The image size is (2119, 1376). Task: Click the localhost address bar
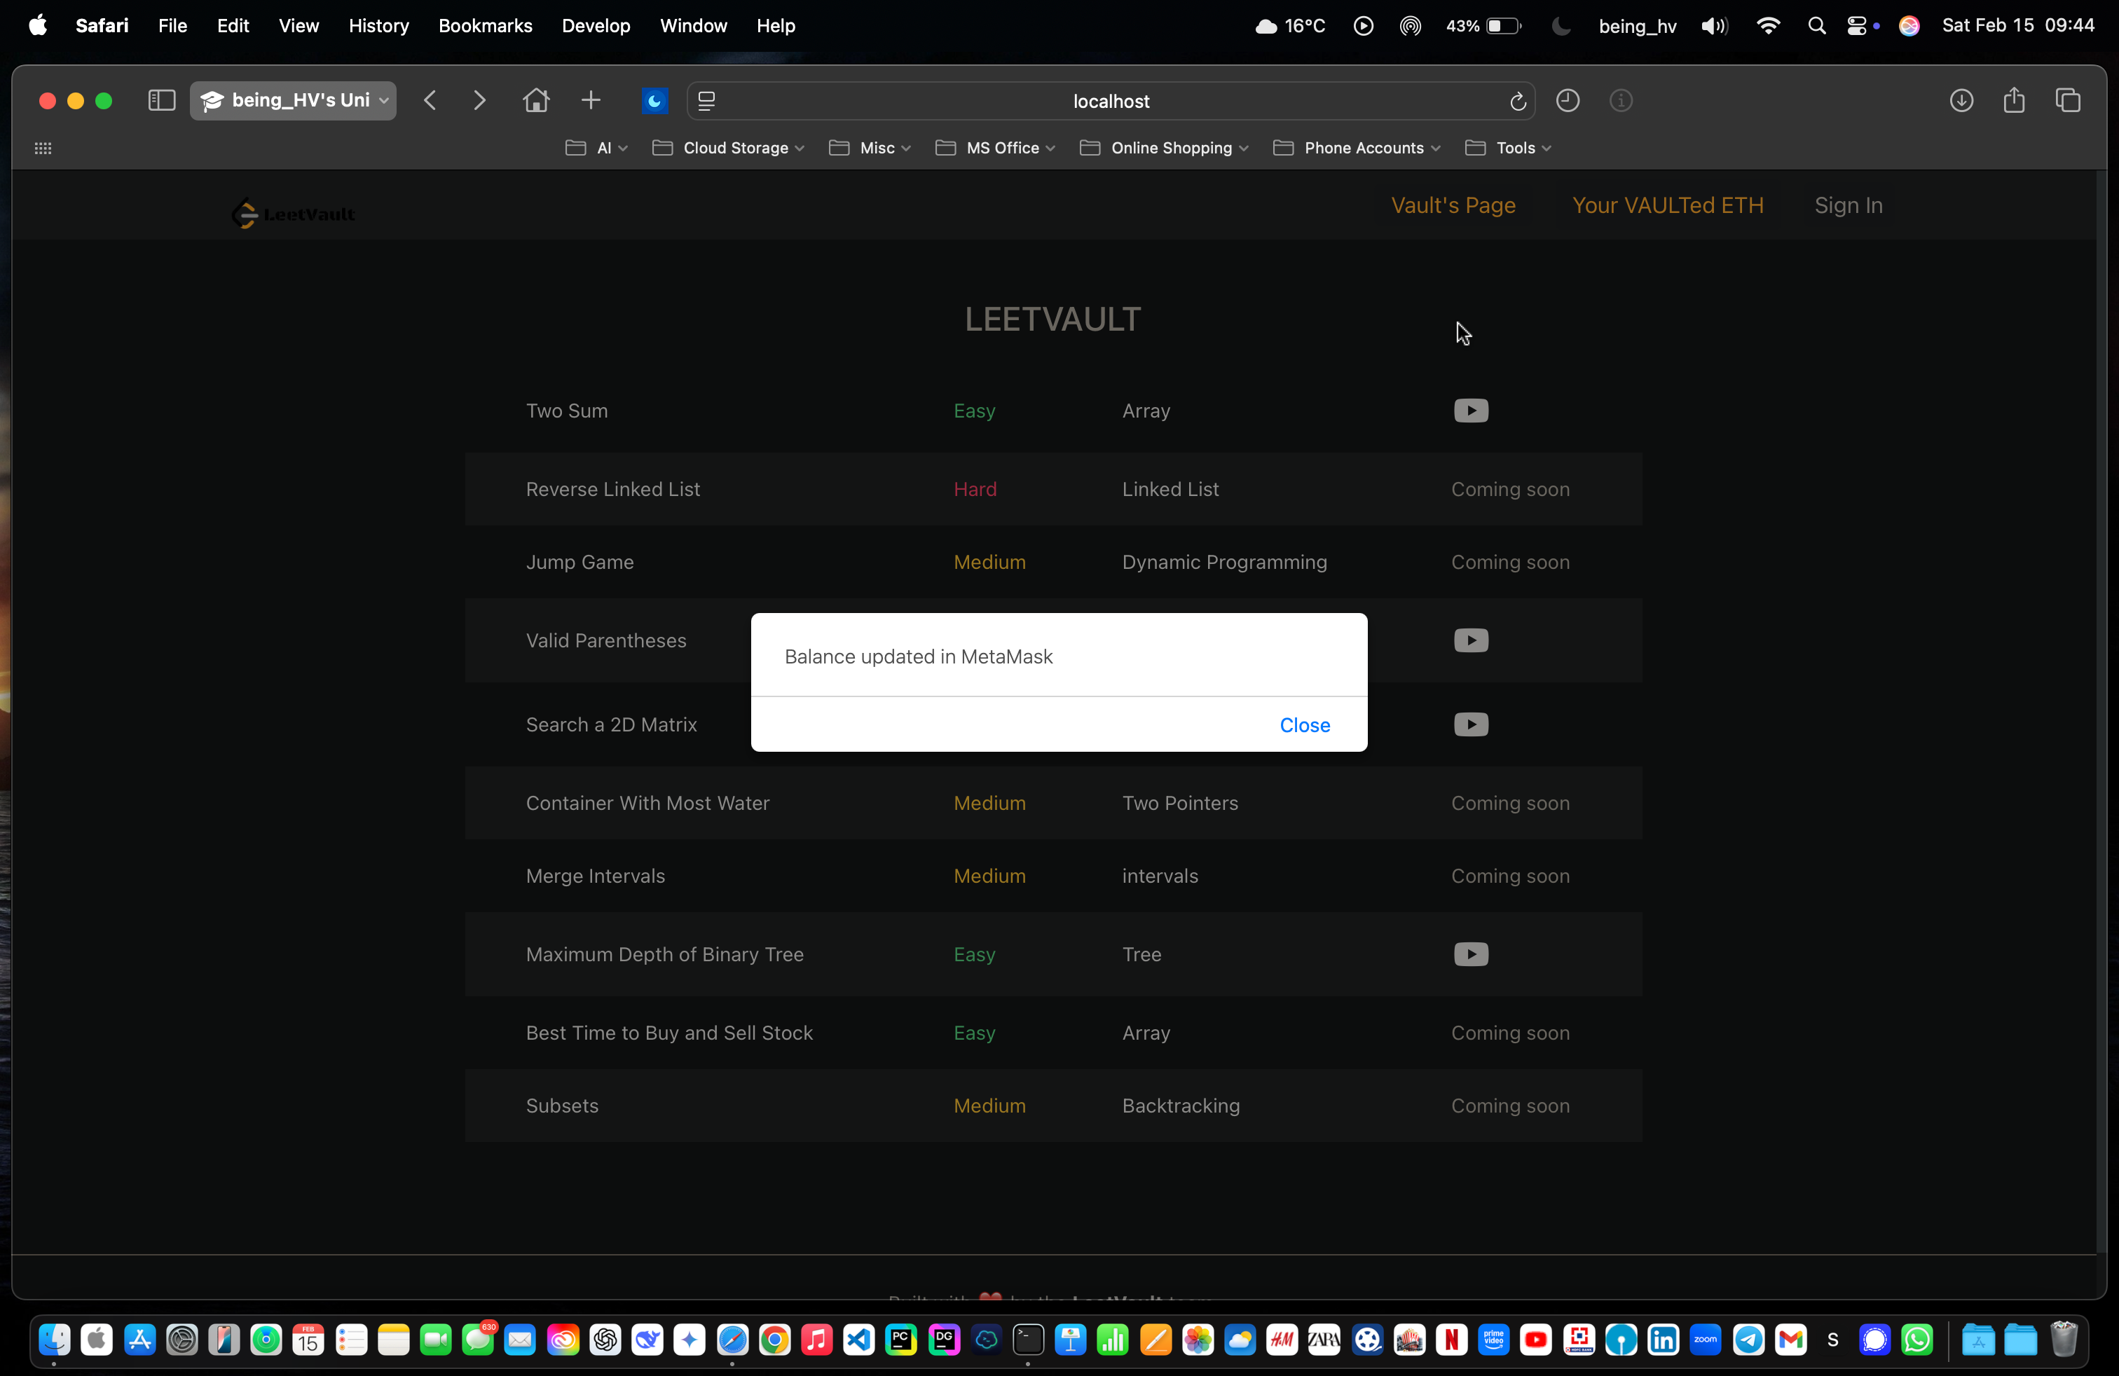(1110, 102)
